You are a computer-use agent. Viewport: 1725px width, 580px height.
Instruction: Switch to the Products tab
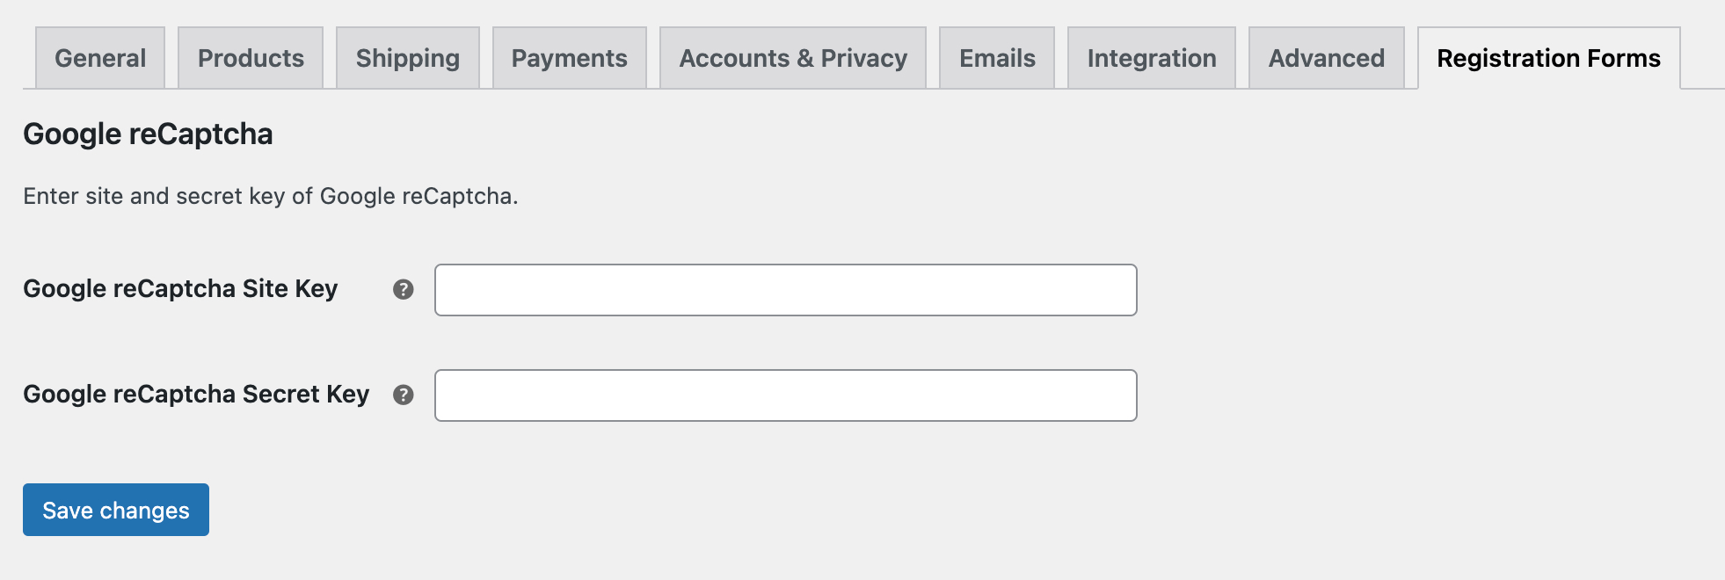point(251,57)
